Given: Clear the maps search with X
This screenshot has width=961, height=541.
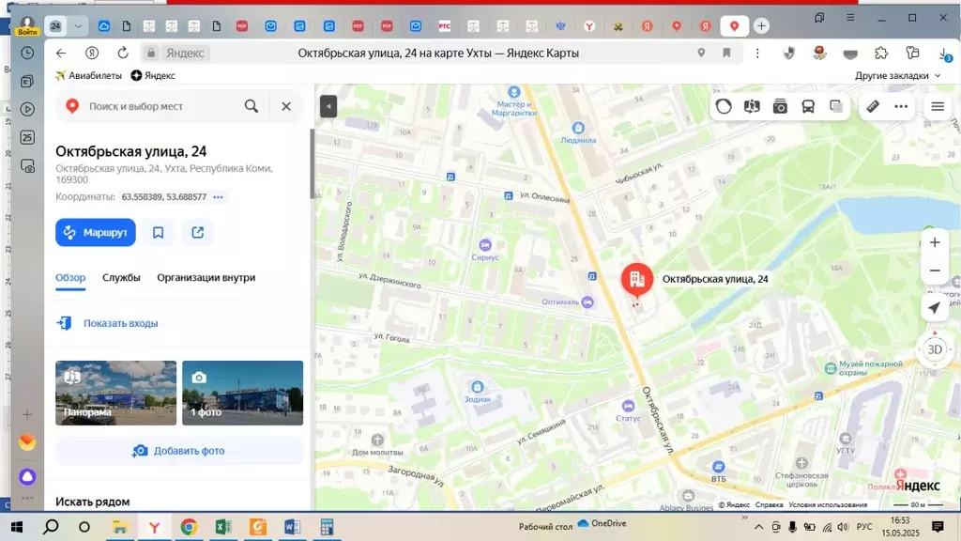Looking at the screenshot, I should [286, 106].
